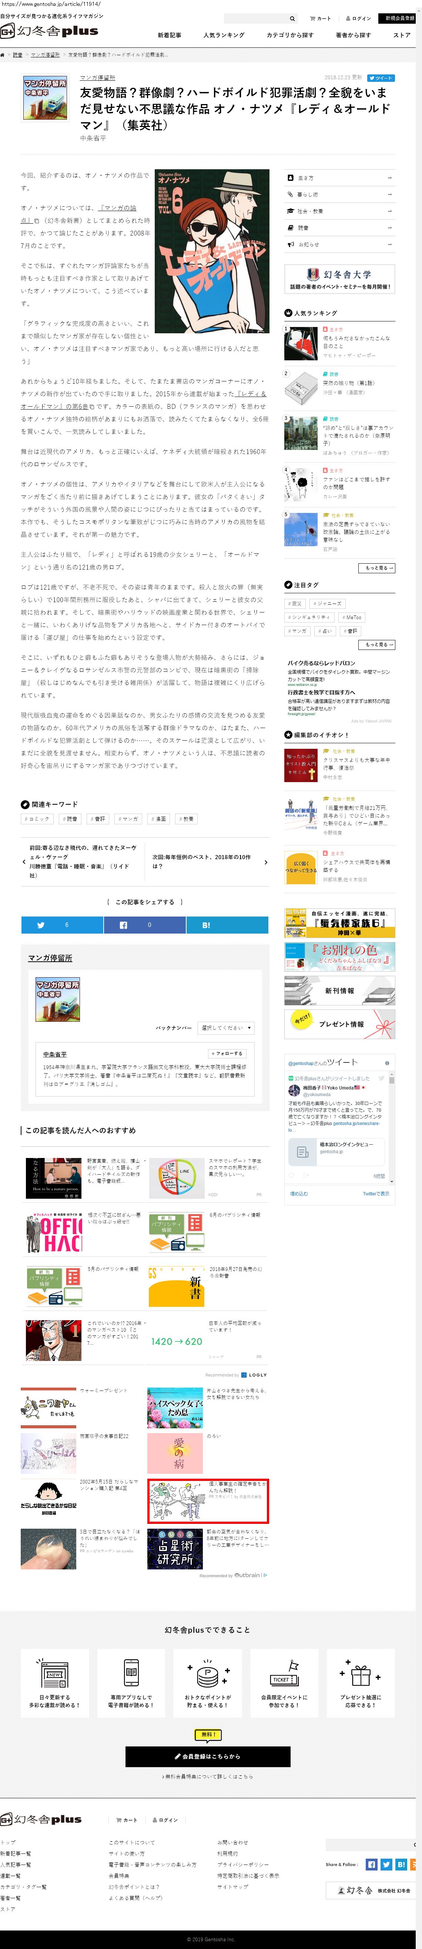
Task: Click the search magnifier icon in header
Action: pos(292,18)
